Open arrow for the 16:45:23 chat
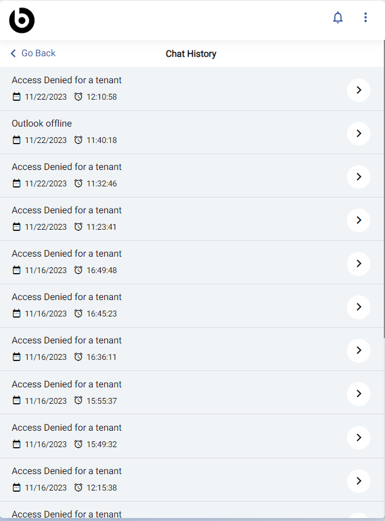 point(359,307)
